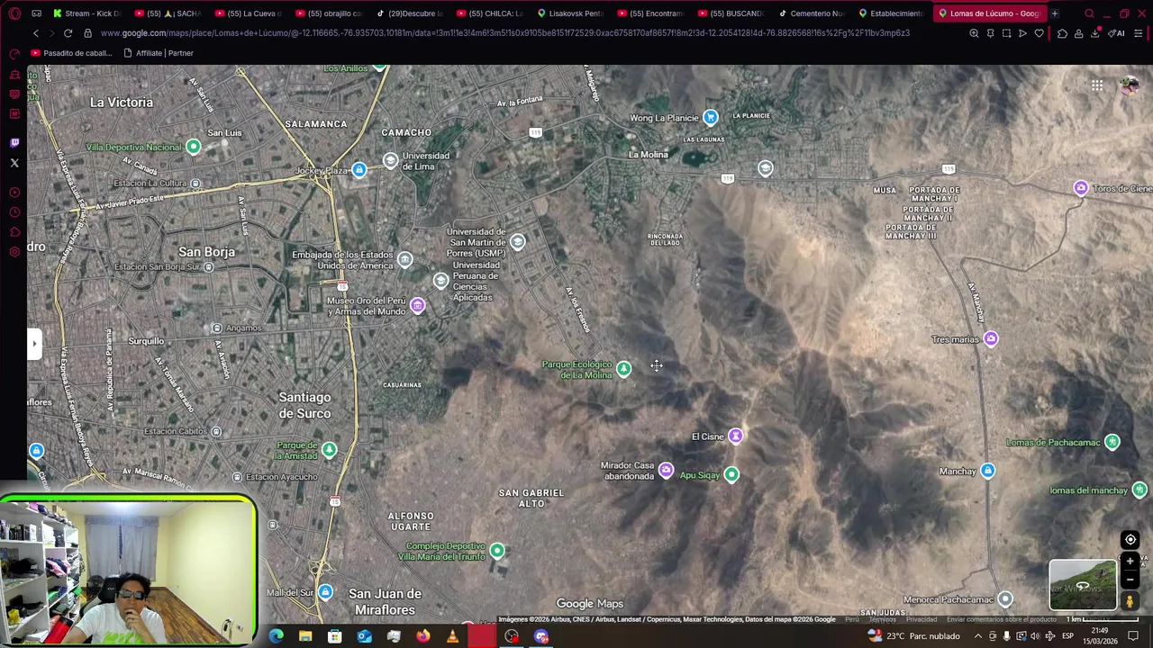Open the Mall del Sur pin
This screenshot has height=648, width=1153.
pyautogui.click(x=325, y=592)
